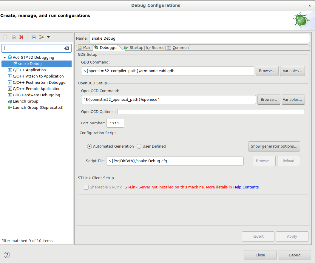Open help with the question mark icon
Image resolution: width=315 pixels, height=263 pixels.
click(7, 255)
